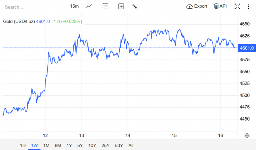Screen dimensions: 256x150
Task: Open the chart type line icon
Action: click(x=89, y=6)
